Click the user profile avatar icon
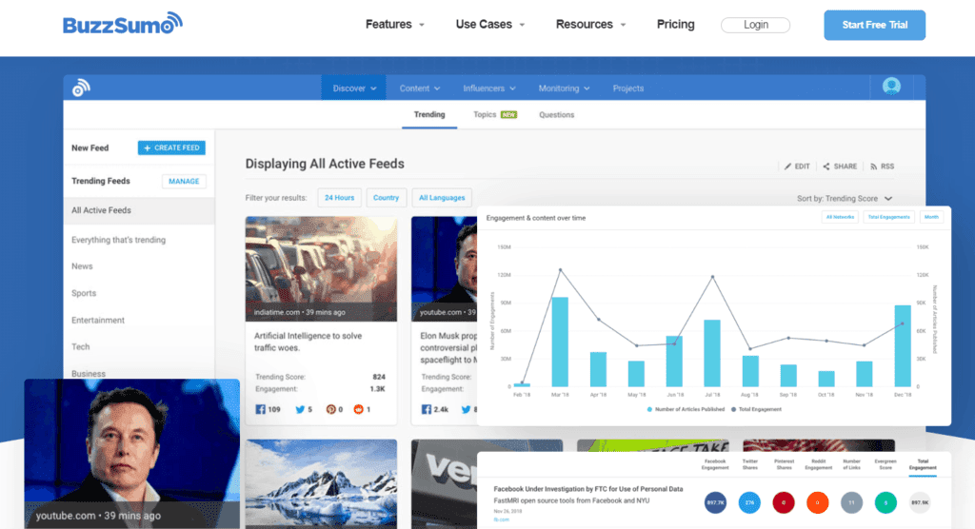This screenshot has width=975, height=529. pyautogui.click(x=891, y=87)
